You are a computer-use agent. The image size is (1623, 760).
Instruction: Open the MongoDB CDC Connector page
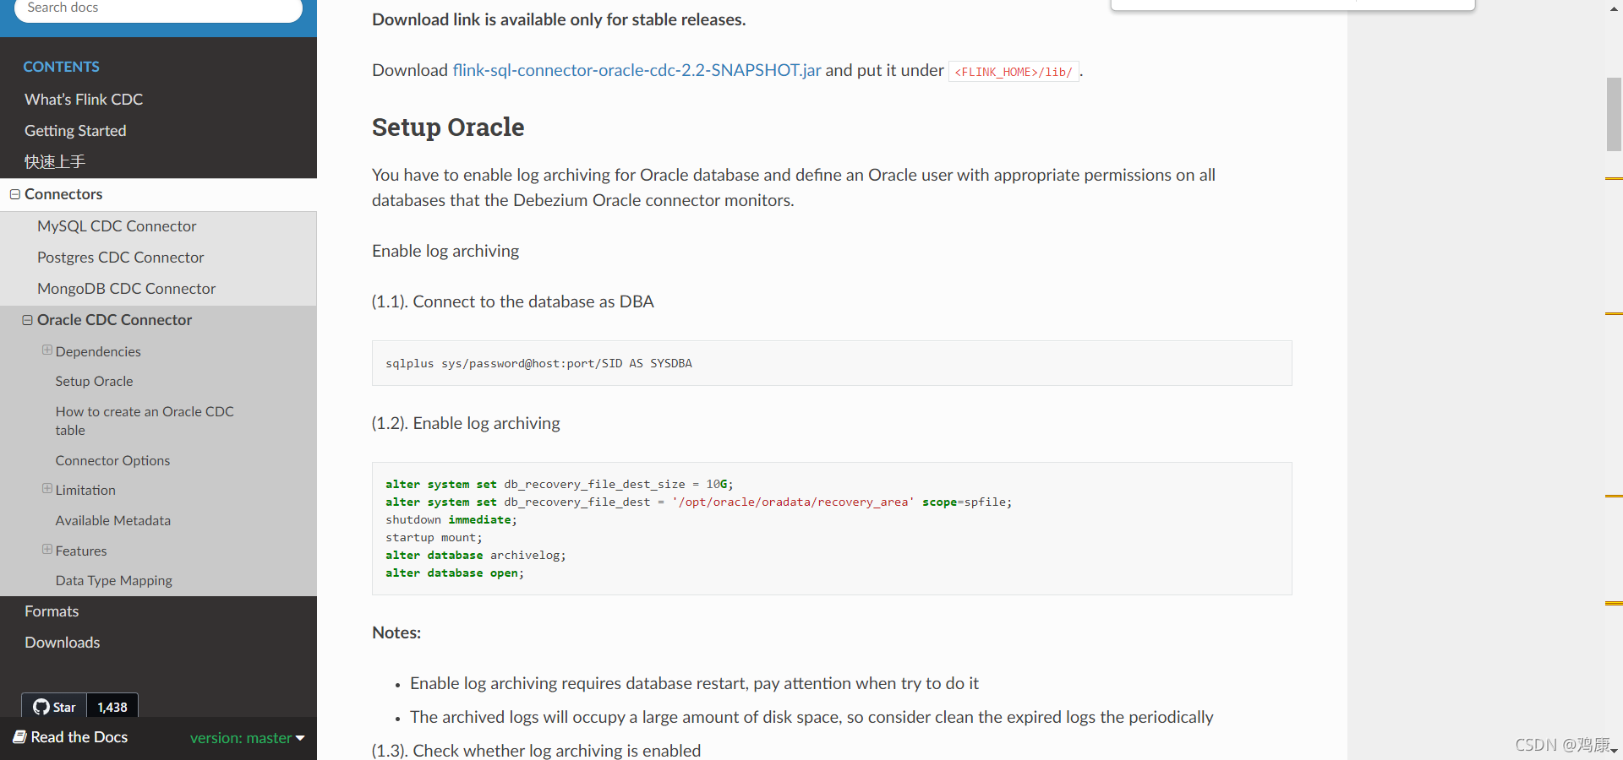pyautogui.click(x=126, y=289)
